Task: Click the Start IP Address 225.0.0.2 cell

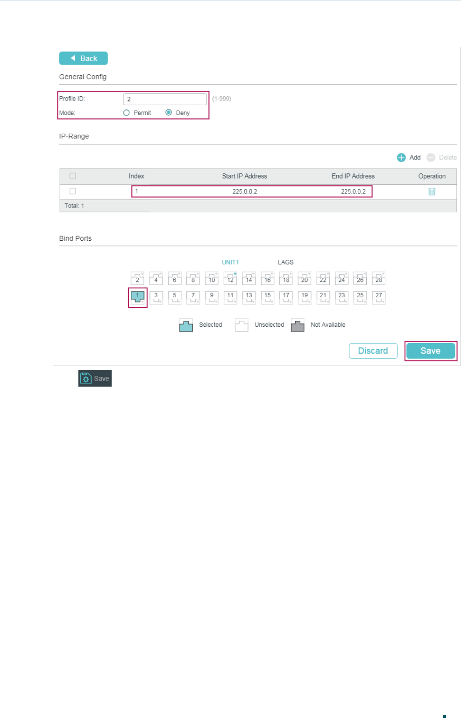Action: point(245,192)
